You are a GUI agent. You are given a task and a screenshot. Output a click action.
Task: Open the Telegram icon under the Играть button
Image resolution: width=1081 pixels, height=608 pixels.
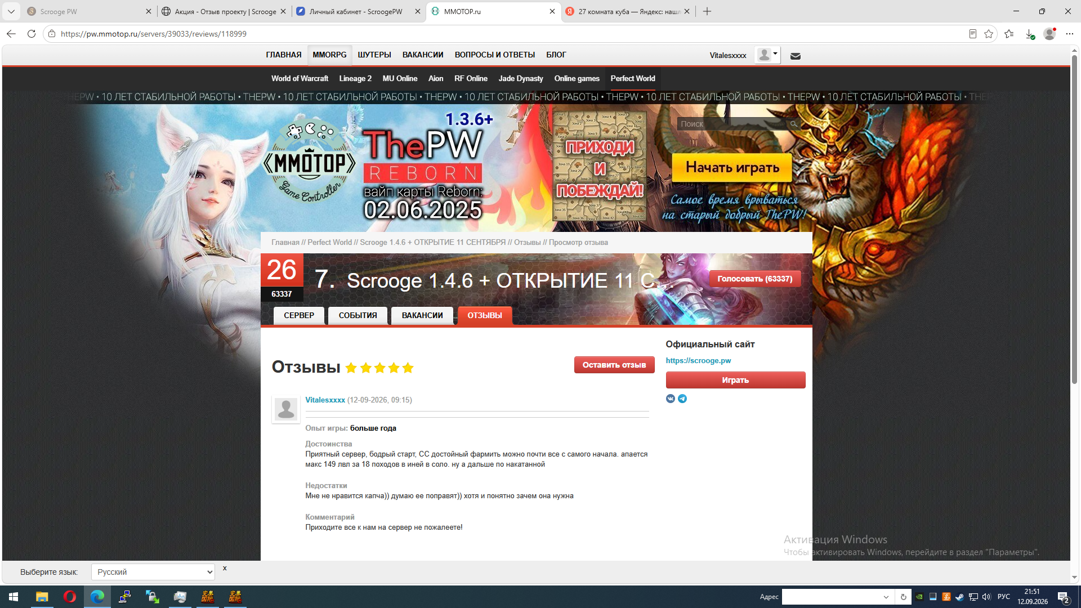pos(682,399)
